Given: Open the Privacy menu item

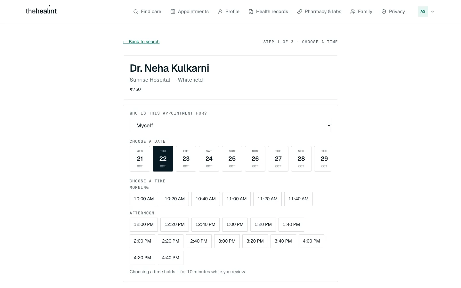Looking at the screenshot, I should [393, 12].
